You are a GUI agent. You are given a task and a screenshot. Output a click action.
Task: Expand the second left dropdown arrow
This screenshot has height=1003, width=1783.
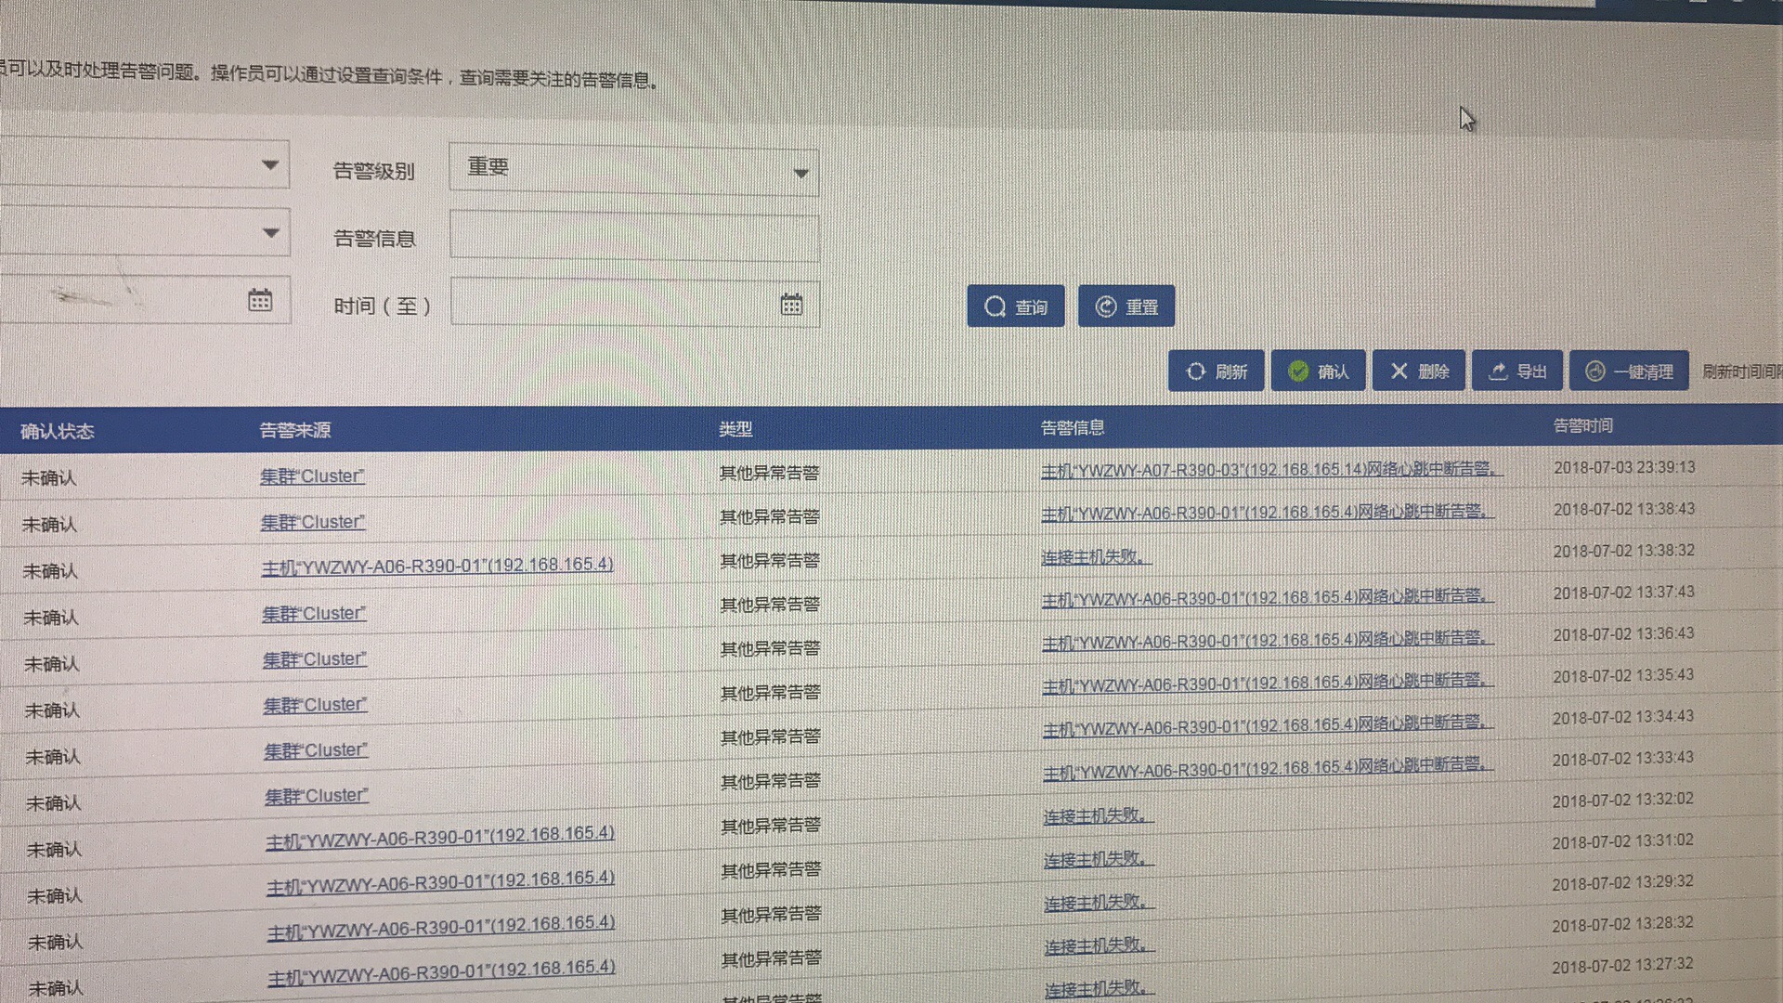pyautogui.click(x=270, y=232)
